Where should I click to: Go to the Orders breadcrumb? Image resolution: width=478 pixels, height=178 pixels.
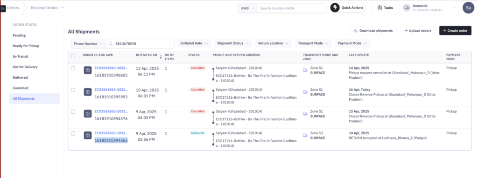pos(13,8)
